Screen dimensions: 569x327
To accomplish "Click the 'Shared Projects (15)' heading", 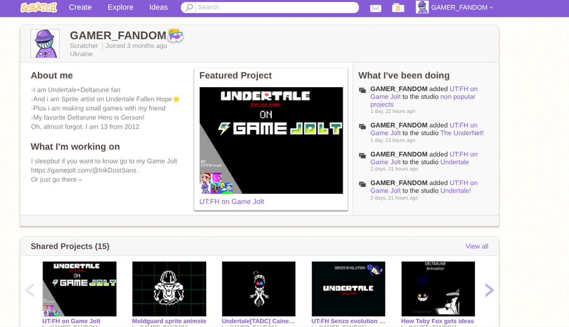I will (70, 246).
